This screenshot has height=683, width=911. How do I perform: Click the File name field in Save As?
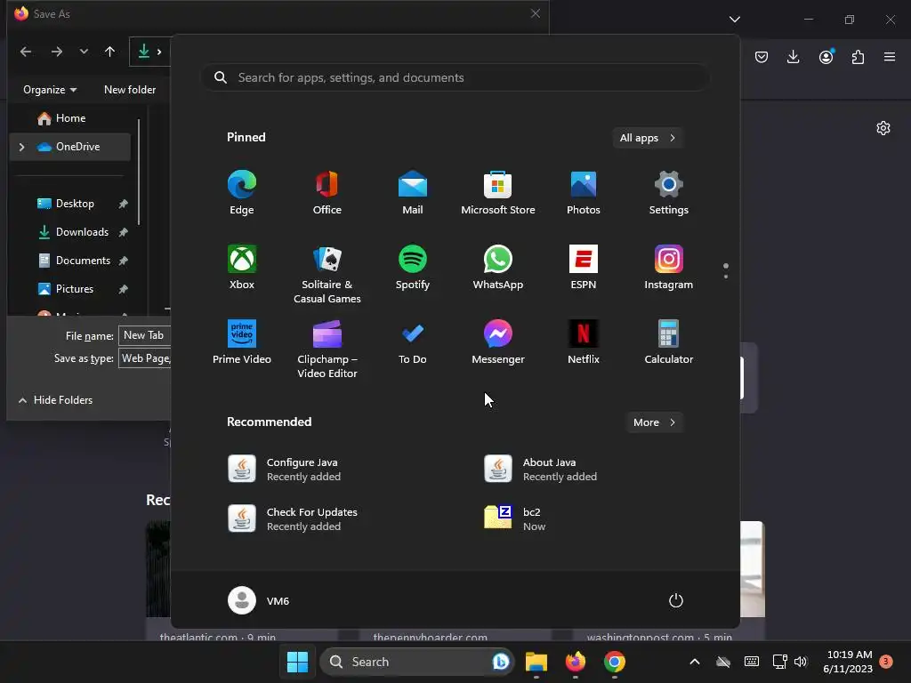(x=145, y=335)
